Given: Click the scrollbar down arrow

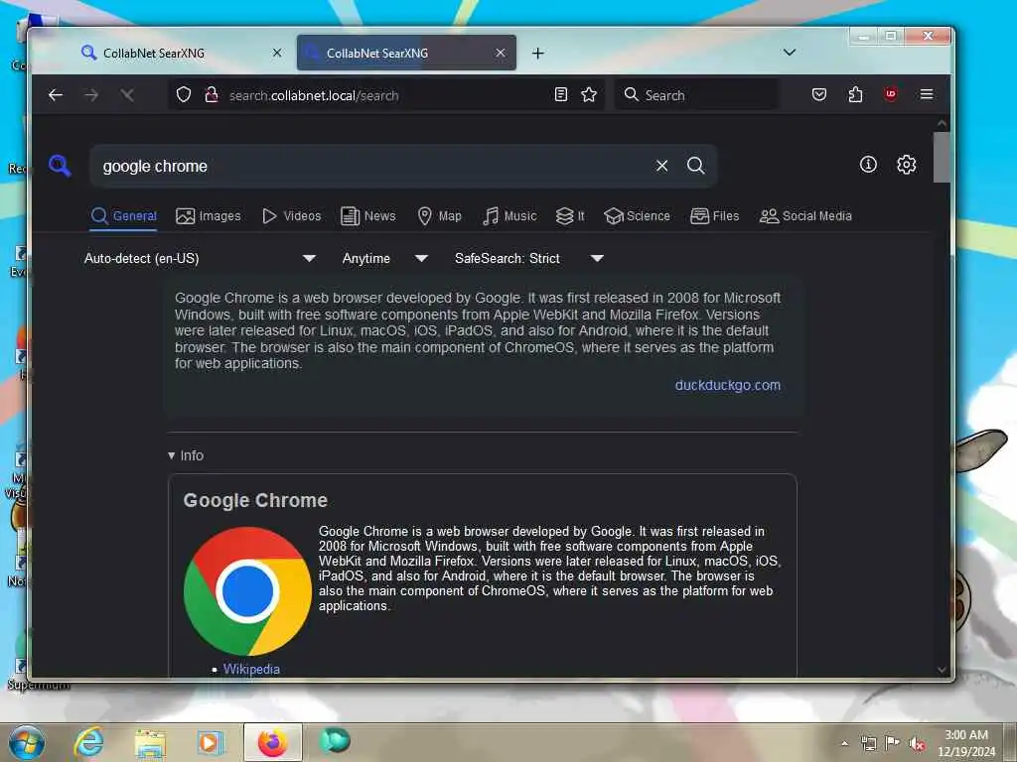Looking at the screenshot, I should tap(942, 670).
